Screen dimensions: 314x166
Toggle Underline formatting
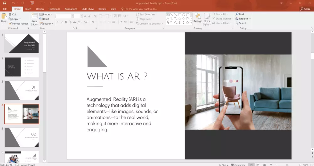click(x=66, y=22)
